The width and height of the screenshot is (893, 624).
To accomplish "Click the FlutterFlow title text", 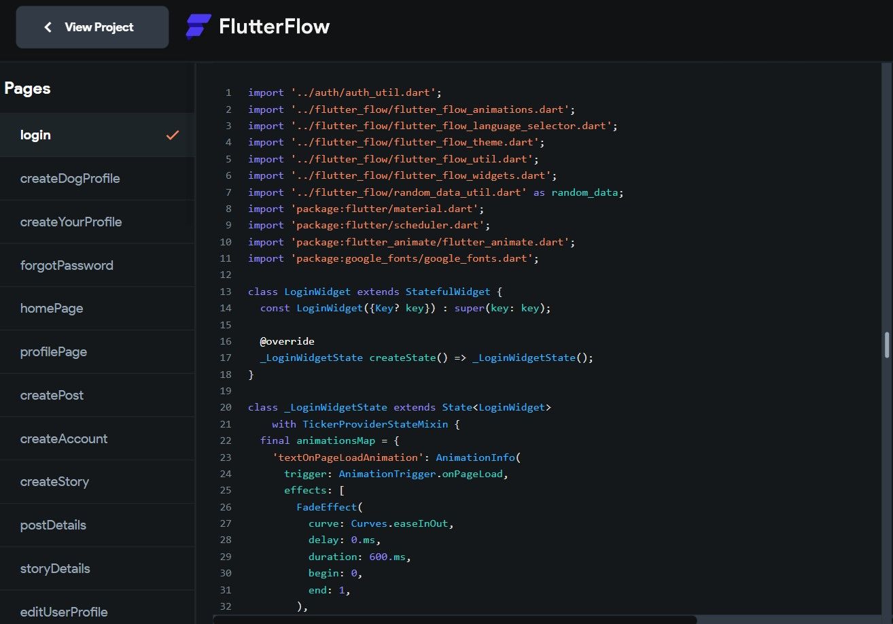I will [x=273, y=26].
